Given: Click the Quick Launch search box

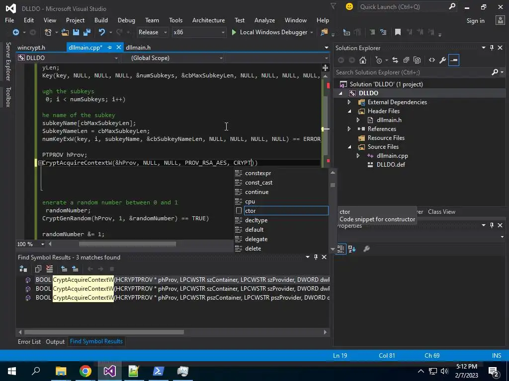Looking at the screenshot, I should click(x=403, y=6).
